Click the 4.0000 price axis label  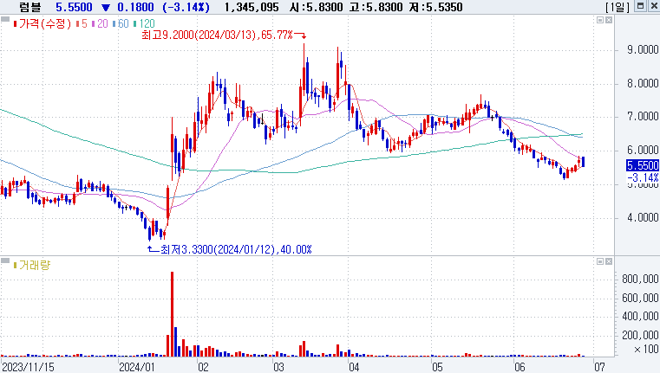tap(643, 217)
